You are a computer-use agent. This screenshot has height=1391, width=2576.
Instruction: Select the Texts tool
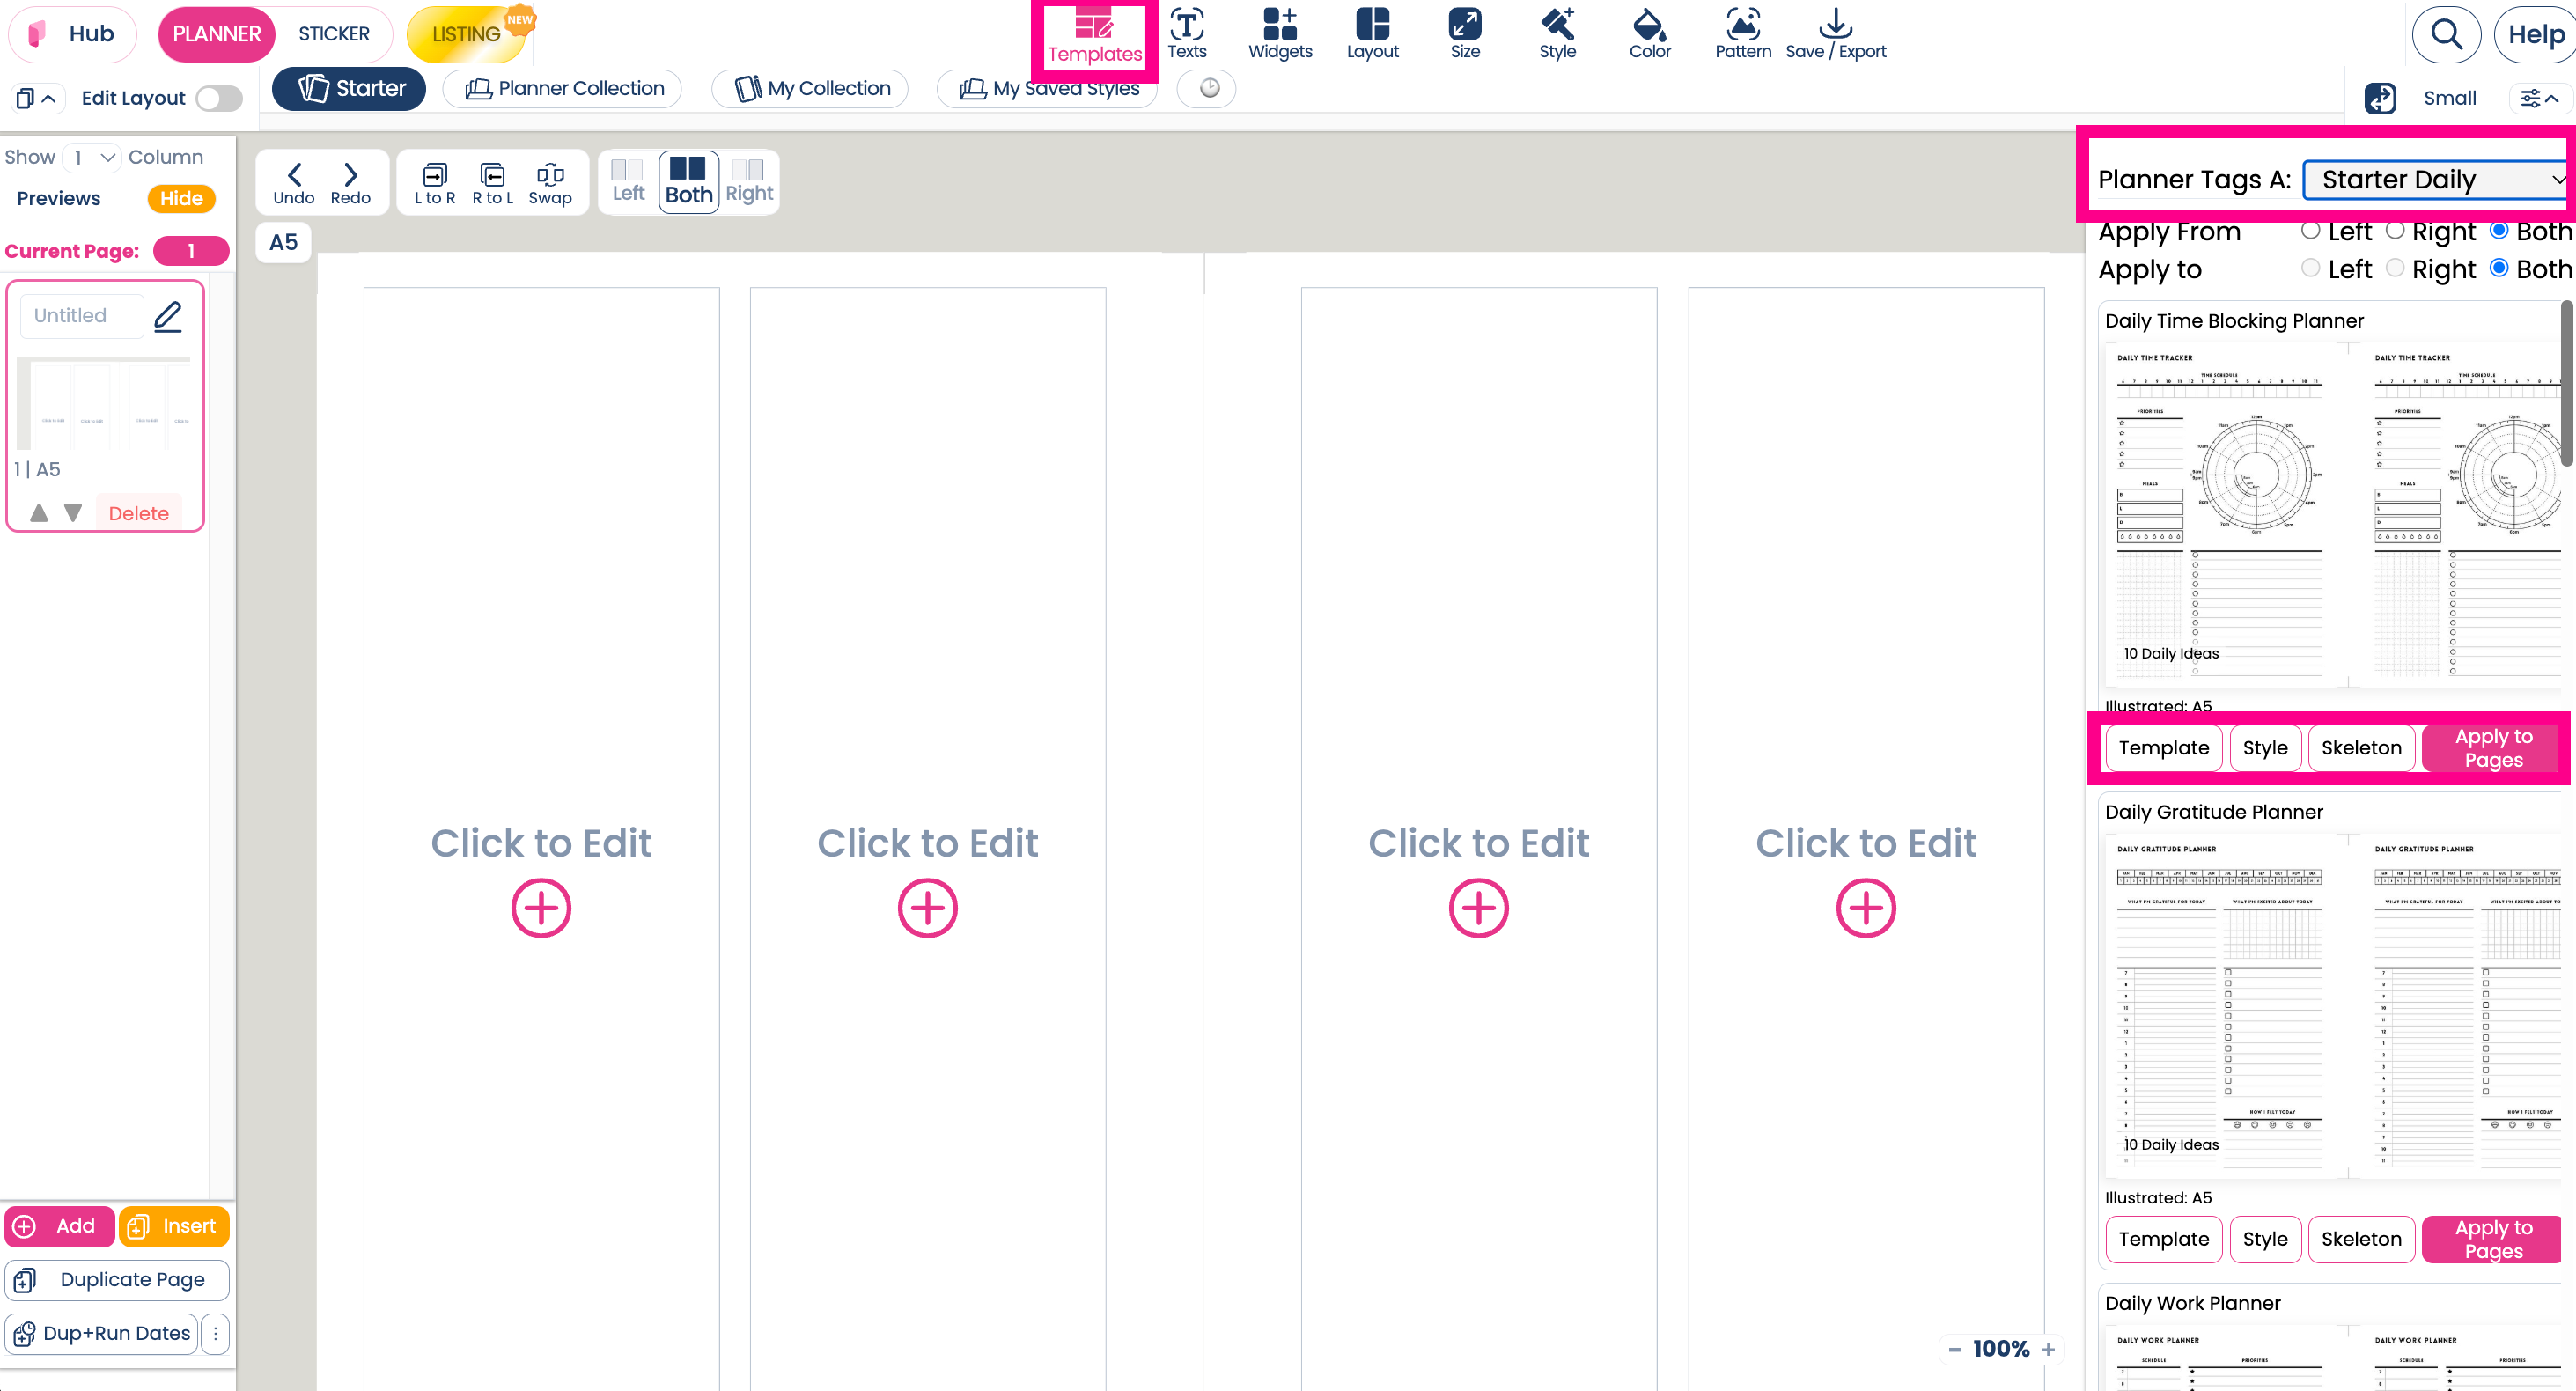tap(1186, 34)
